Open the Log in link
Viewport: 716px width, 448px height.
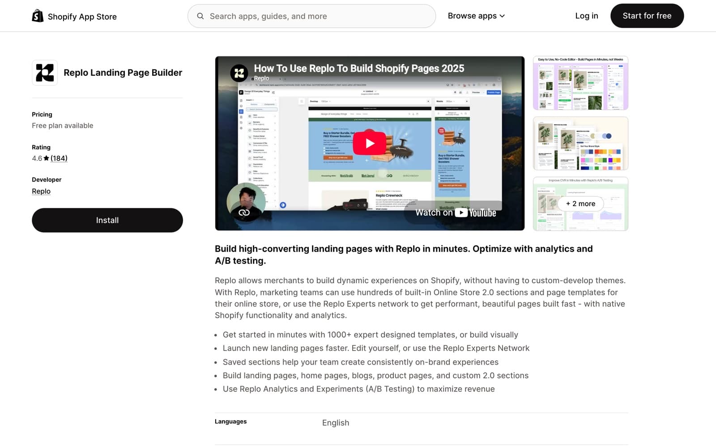(x=587, y=16)
